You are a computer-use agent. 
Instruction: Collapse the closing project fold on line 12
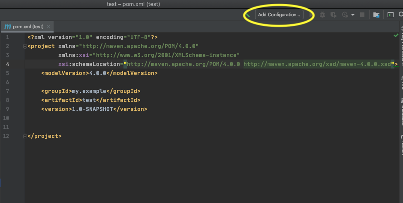tap(25, 136)
